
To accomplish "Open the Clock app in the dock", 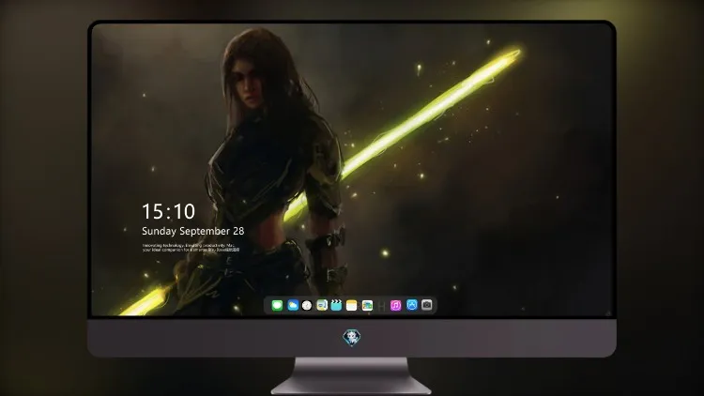I will point(307,305).
